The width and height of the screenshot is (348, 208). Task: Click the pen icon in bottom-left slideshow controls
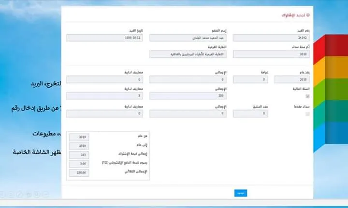[19, 194]
